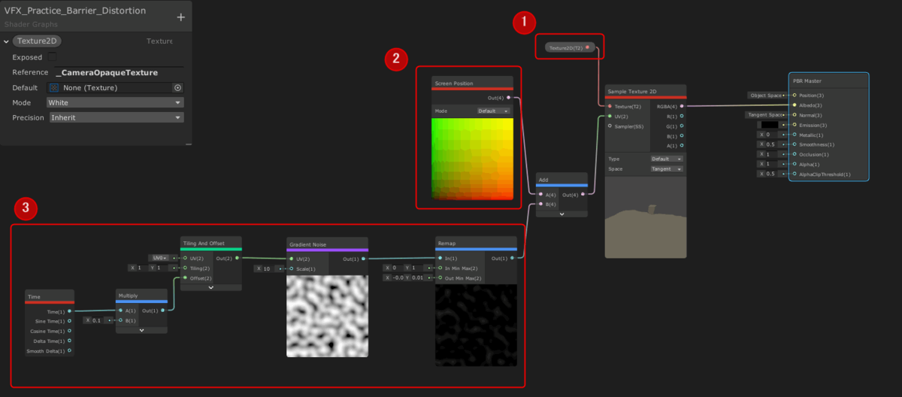Click Gradient Noise Out(1) output port
The width and height of the screenshot is (902, 397).
tap(364, 259)
